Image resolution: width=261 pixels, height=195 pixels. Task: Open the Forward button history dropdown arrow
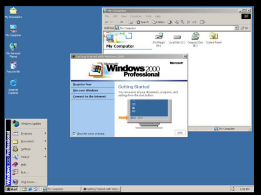point(126,22)
